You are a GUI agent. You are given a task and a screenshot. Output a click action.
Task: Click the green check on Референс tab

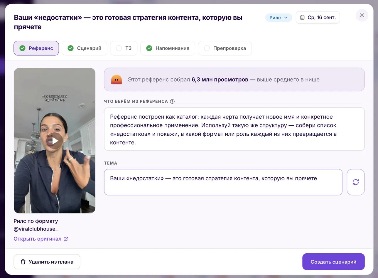pos(22,48)
